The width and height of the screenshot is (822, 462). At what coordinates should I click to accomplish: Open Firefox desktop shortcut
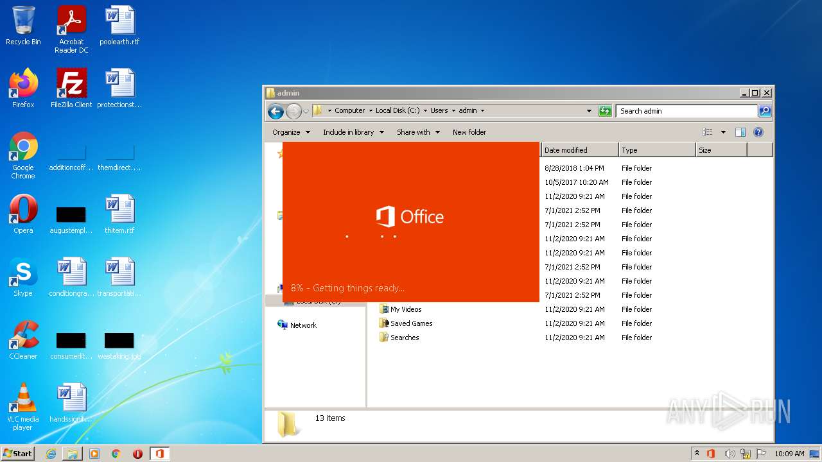23,89
